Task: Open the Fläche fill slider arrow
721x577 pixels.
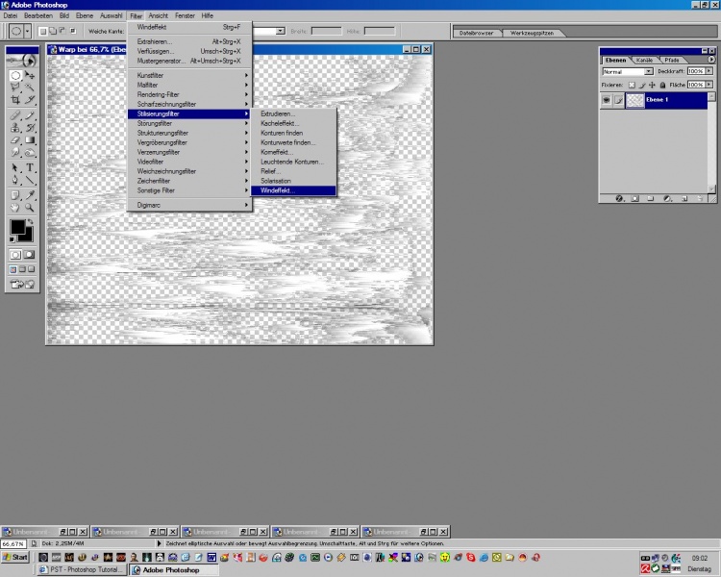Action: [709, 85]
